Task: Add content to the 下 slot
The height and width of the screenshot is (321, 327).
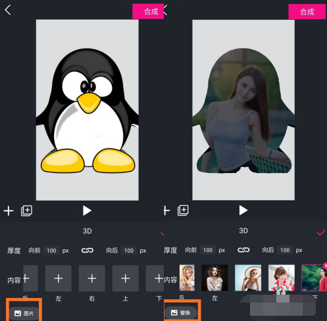Action: pos(155,278)
